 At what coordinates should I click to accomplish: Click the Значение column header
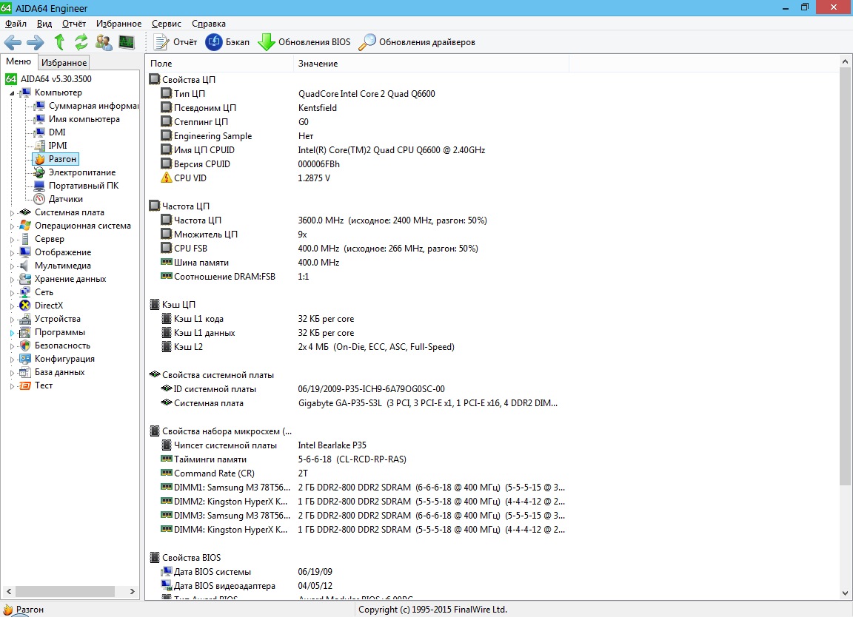[x=431, y=64]
